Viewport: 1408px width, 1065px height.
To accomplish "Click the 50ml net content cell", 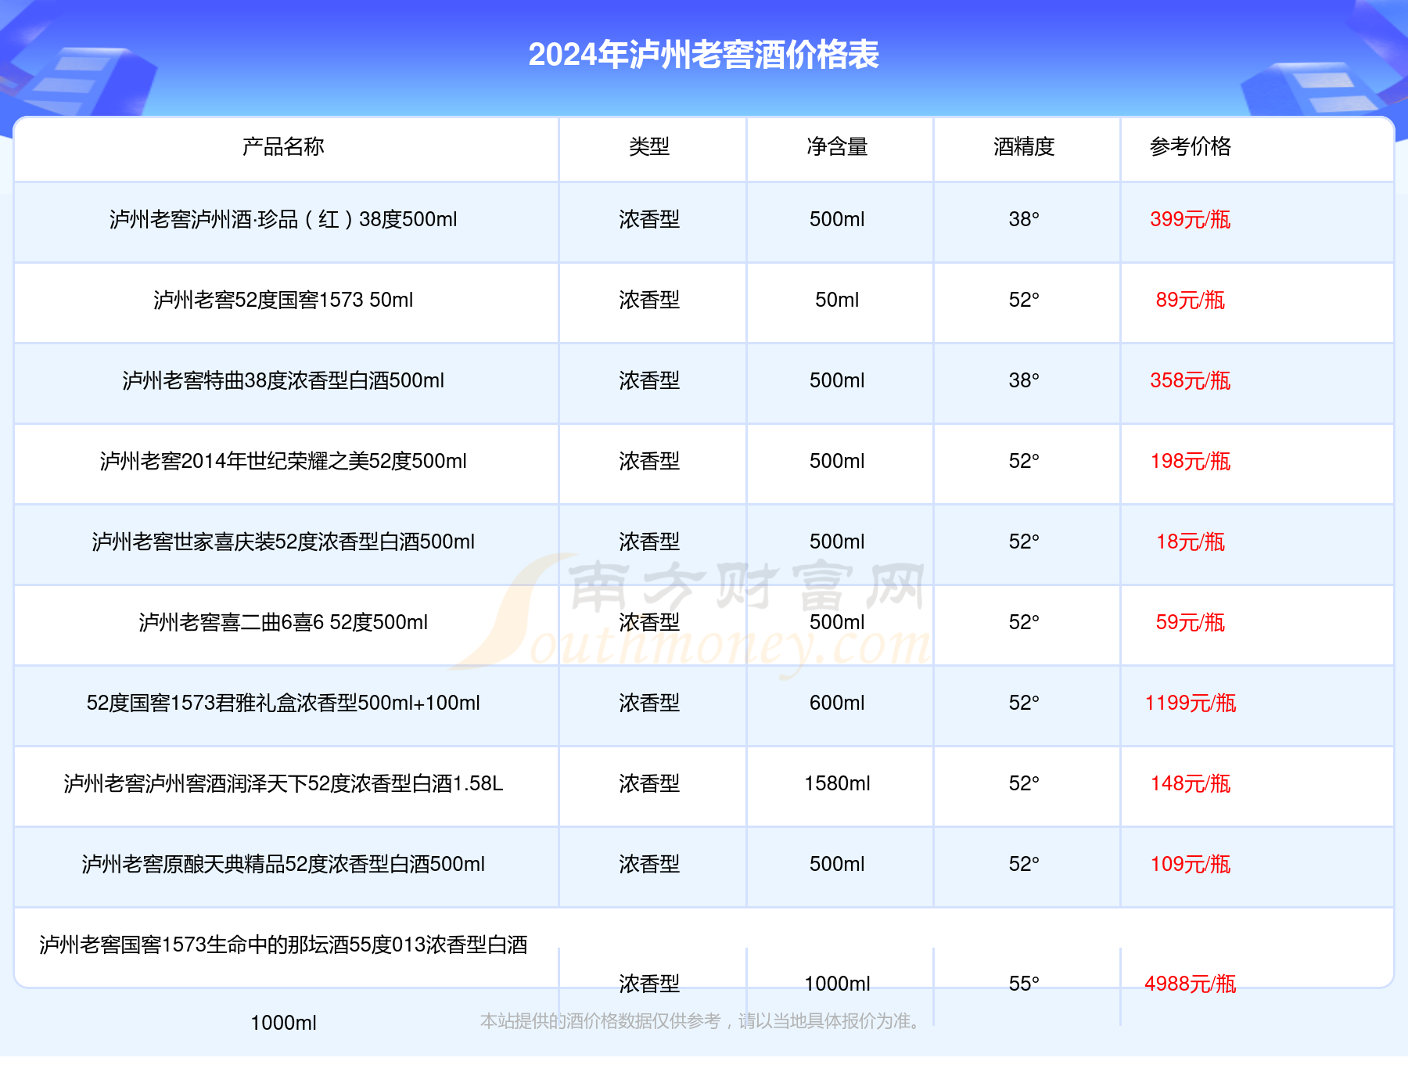I will coord(837,300).
